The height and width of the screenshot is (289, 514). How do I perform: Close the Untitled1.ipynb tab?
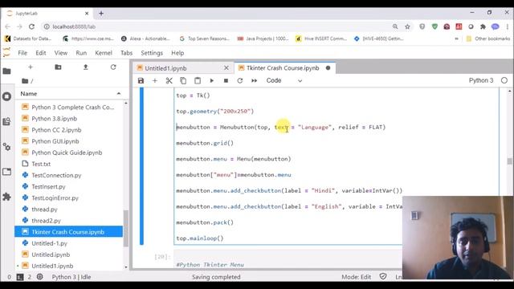click(226, 67)
